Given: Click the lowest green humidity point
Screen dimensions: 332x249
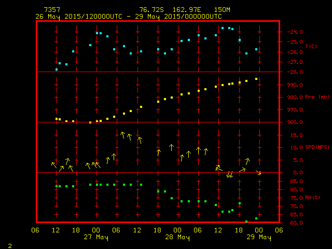Looking at the screenshot, I should (x=246, y=222).
